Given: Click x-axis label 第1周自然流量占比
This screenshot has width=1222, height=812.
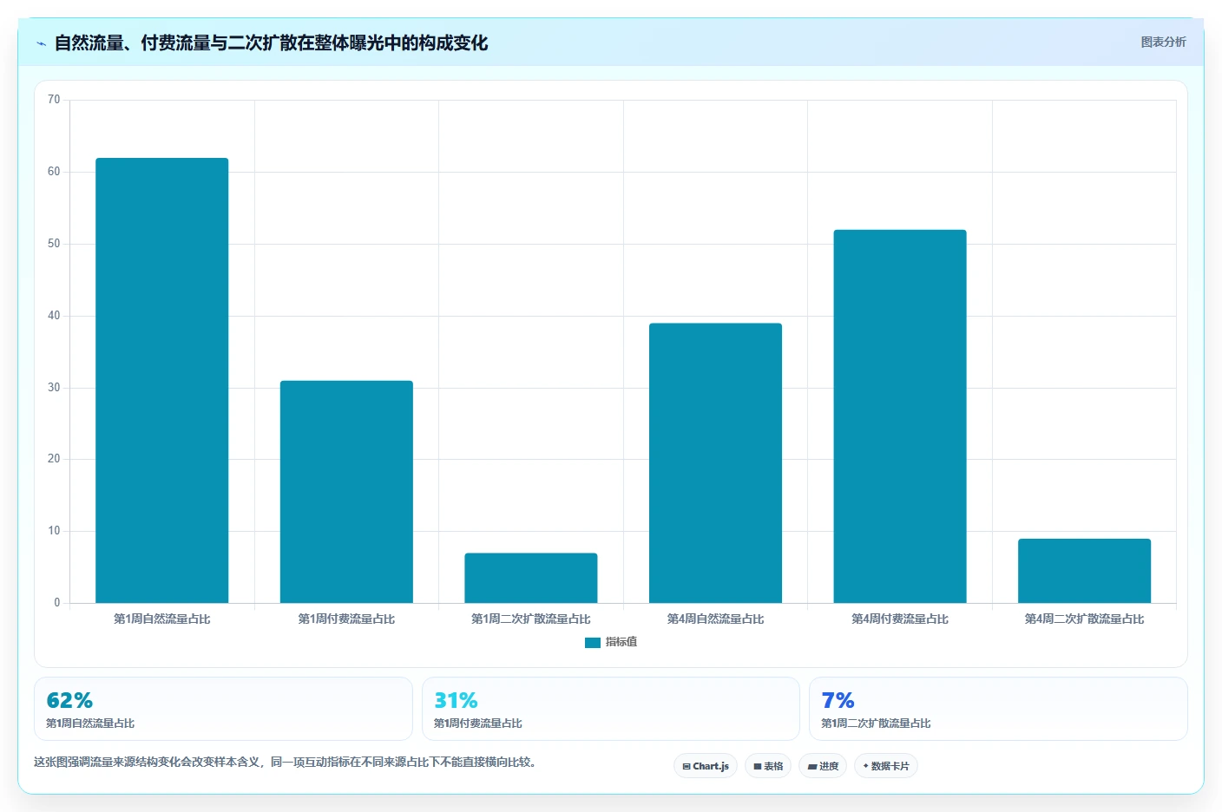Looking at the screenshot, I should point(162,619).
